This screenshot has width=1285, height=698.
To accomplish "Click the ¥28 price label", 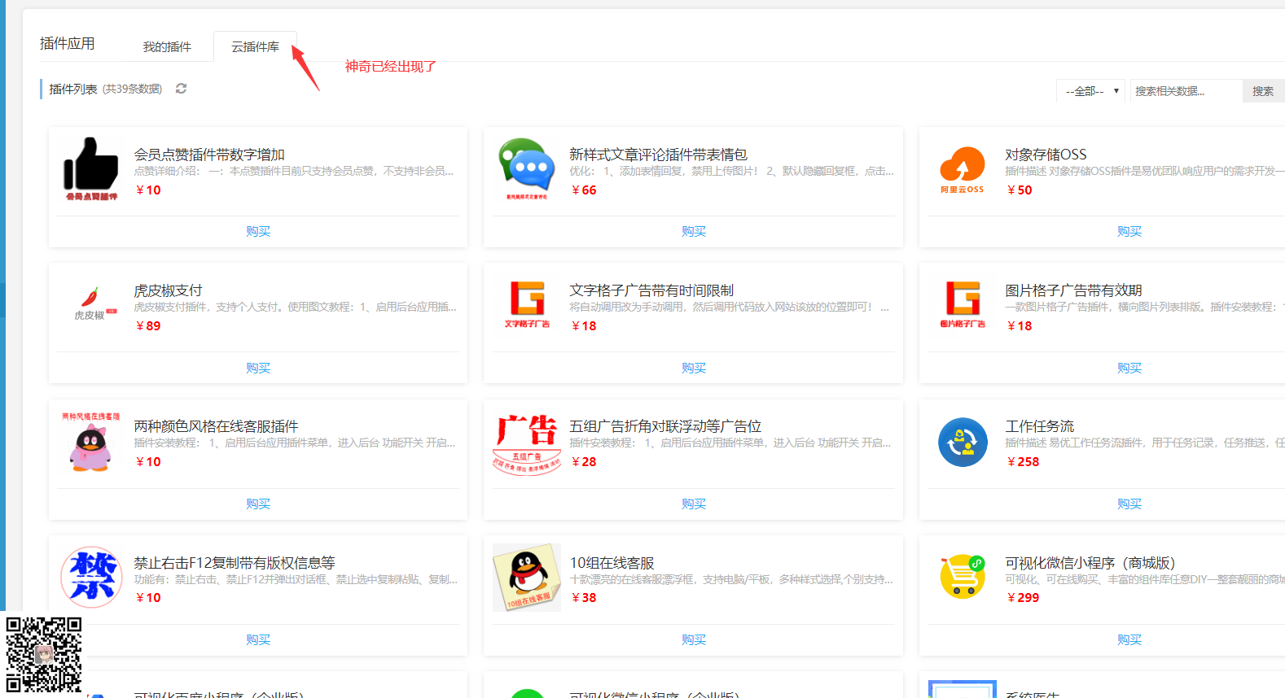I will click(x=584, y=462).
